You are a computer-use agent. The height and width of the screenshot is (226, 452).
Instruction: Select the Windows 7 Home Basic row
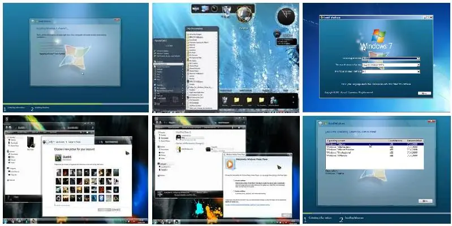[374, 147]
